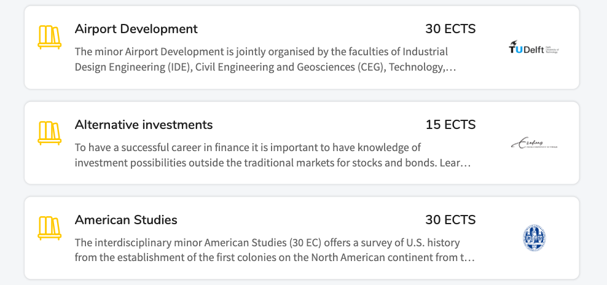This screenshot has width=607, height=285.
Task: Click the round blue university seal
Action: click(x=535, y=238)
